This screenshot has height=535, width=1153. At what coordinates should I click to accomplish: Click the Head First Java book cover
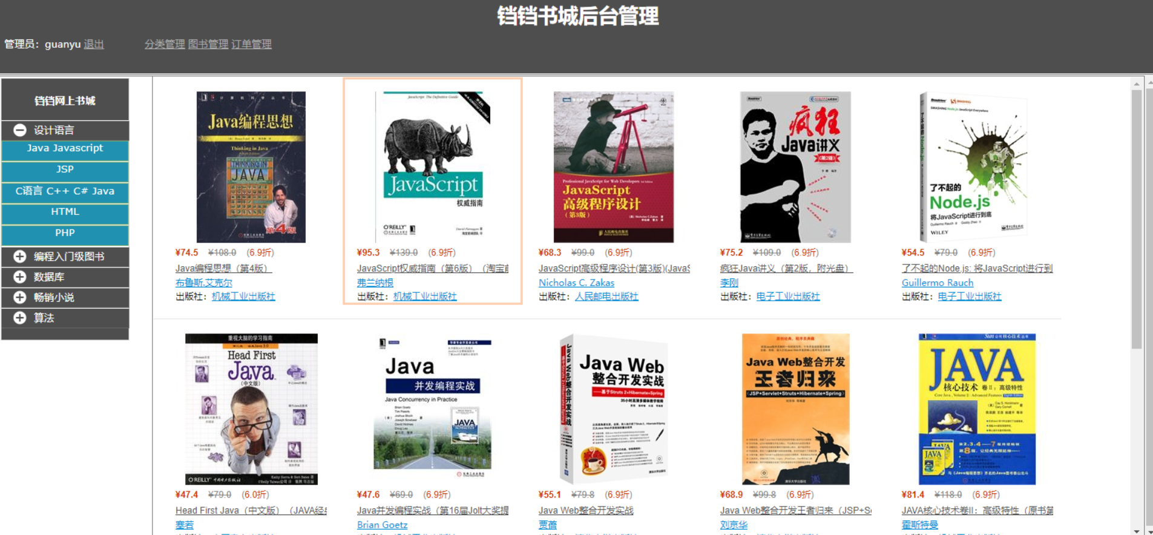251,409
